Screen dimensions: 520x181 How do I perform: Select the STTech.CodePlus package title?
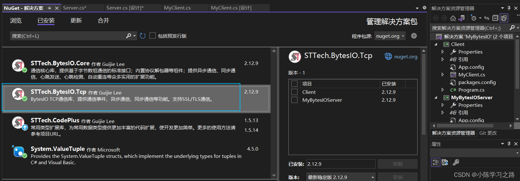55,120
